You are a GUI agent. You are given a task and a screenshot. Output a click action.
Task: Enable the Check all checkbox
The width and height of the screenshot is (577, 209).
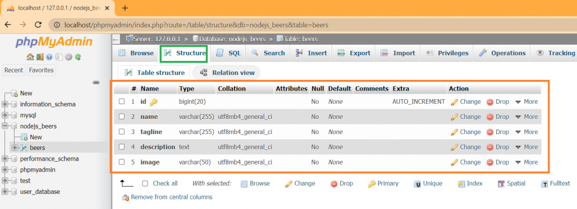click(145, 183)
